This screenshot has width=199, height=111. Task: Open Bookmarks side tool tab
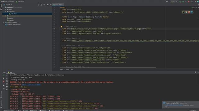pos(1,104)
